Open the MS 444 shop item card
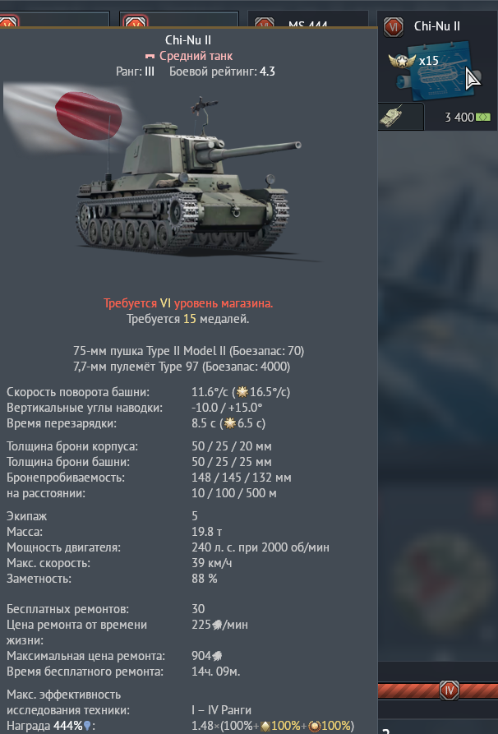Screen dimensions: 498x734 (x=307, y=20)
